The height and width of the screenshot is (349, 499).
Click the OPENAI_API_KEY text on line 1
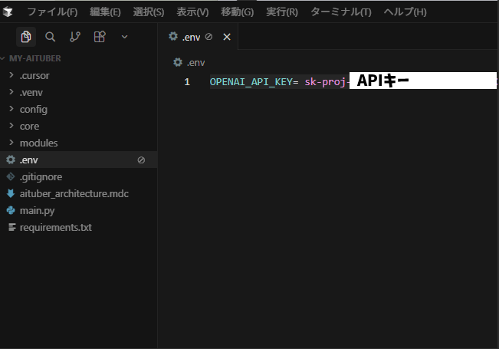coord(251,82)
